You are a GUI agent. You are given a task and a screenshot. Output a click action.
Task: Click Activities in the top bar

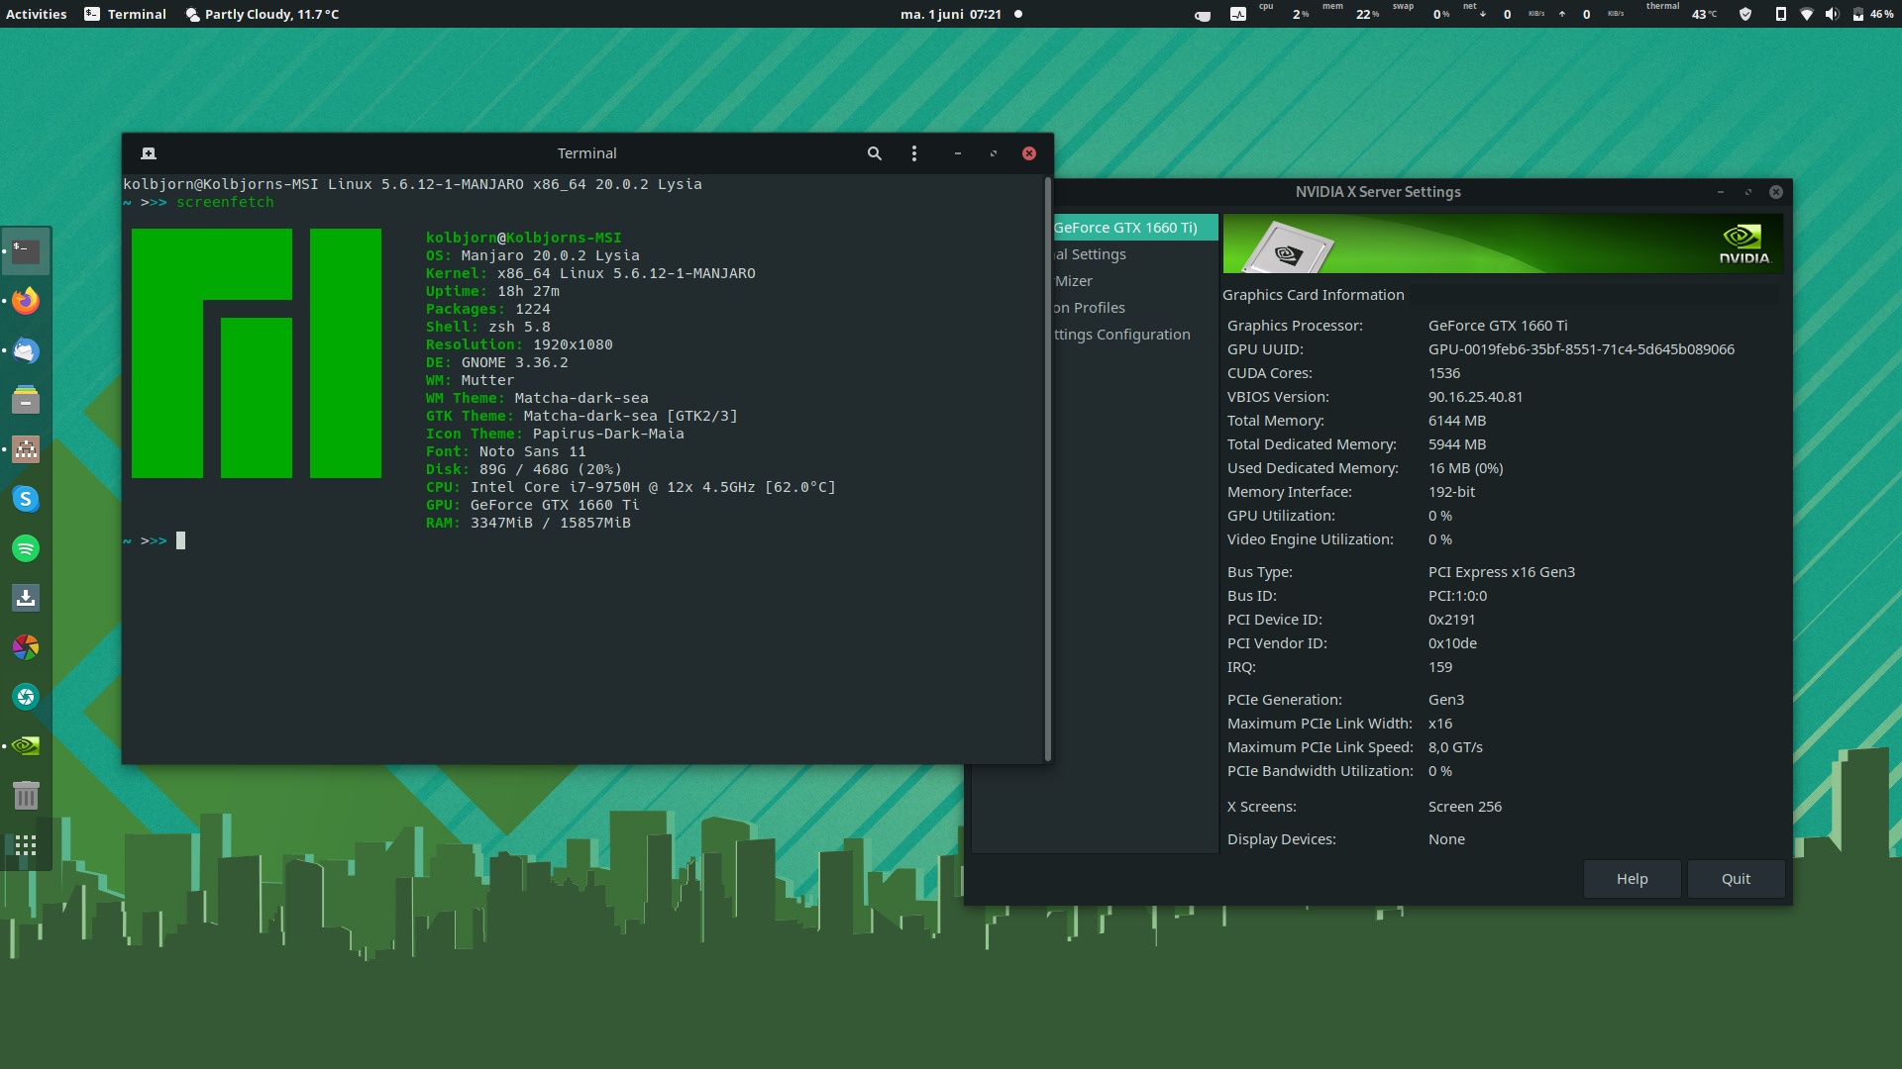[36, 14]
